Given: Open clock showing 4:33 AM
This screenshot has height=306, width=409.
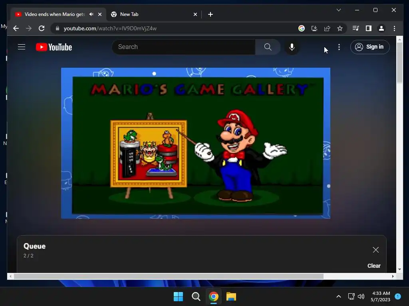Looking at the screenshot, I should [x=381, y=296].
